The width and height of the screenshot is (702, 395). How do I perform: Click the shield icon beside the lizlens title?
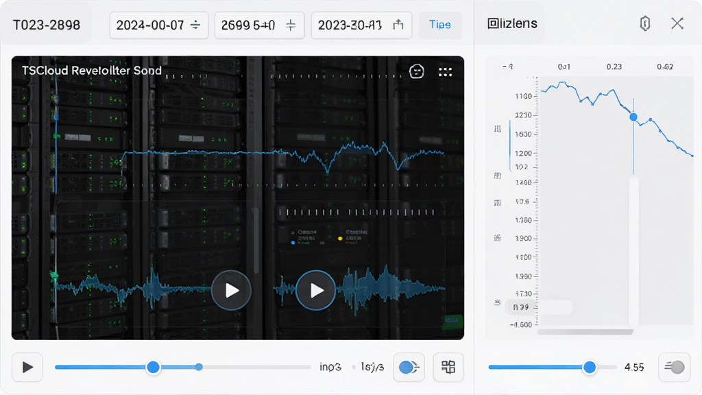click(x=644, y=23)
